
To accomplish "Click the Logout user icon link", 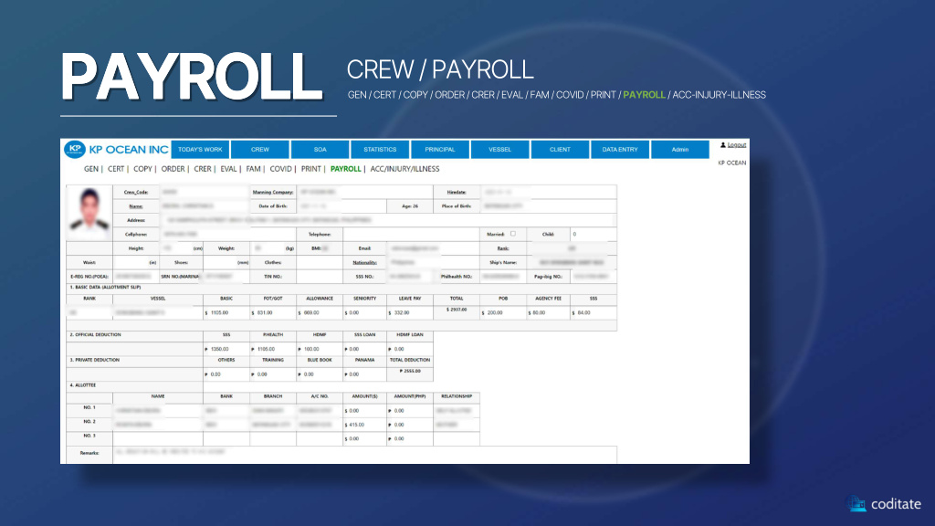I will [733, 145].
